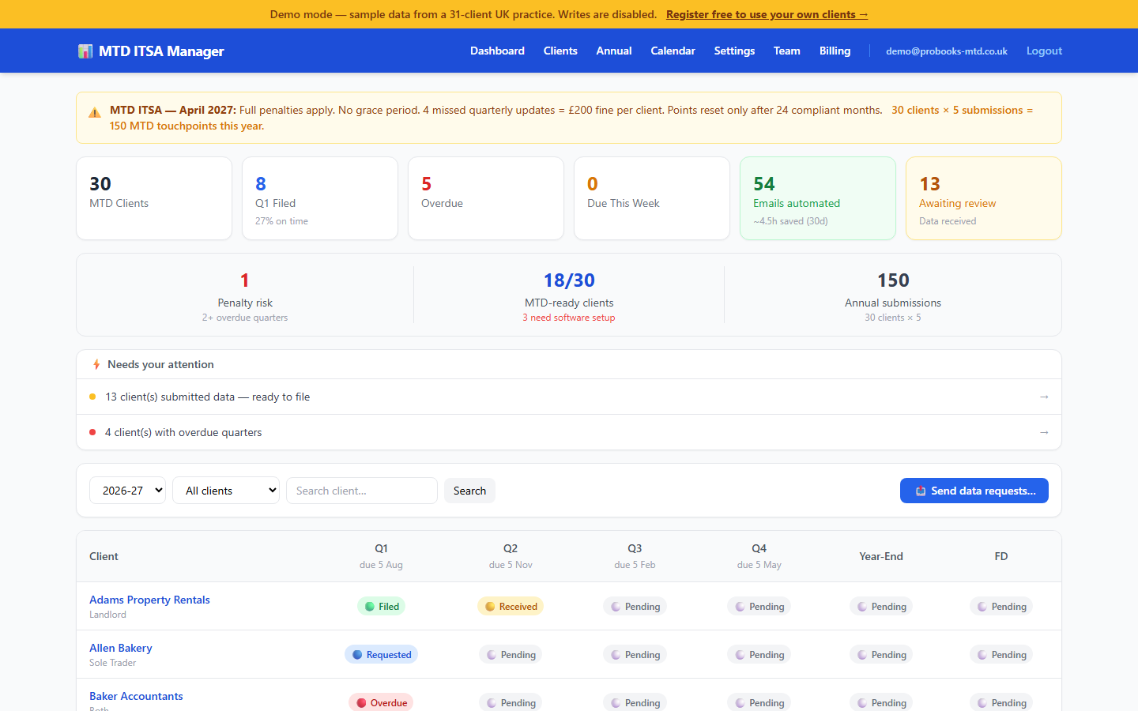1138x711 pixels.
Task: Click the lightning icon beside Needs your attention
Action: coord(96,364)
